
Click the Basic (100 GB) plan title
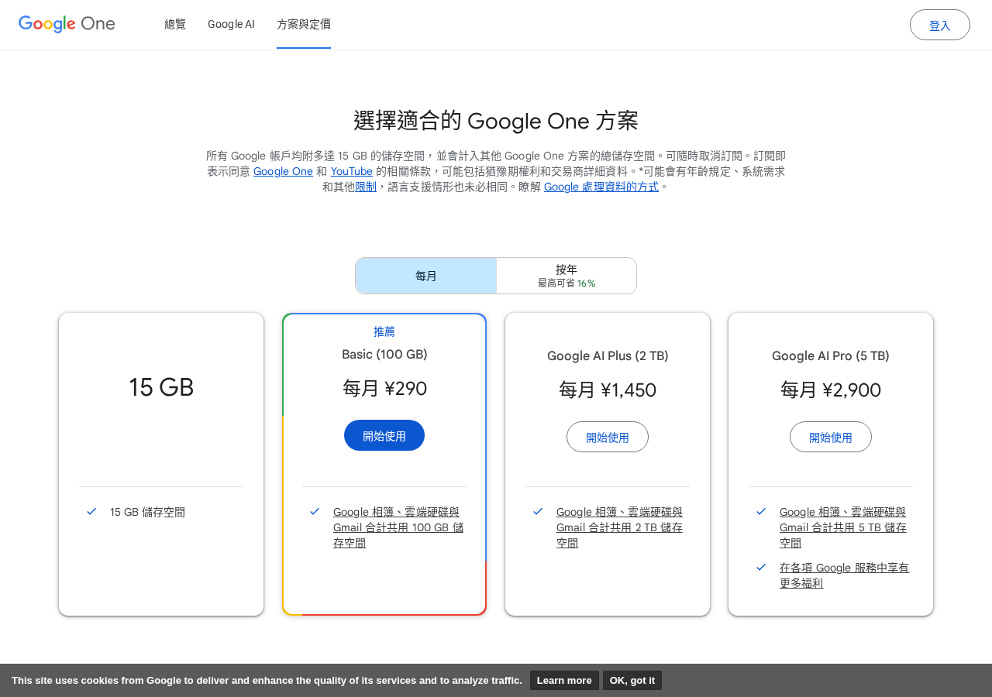pos(384,354)
